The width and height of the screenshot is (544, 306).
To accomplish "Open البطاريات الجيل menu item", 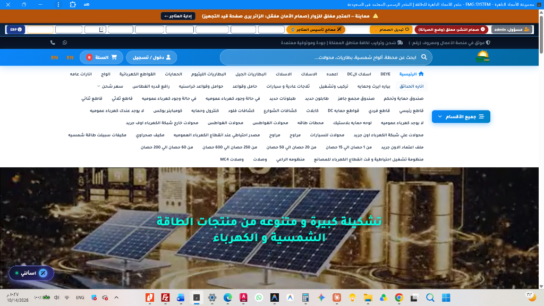I will [251, 74].
